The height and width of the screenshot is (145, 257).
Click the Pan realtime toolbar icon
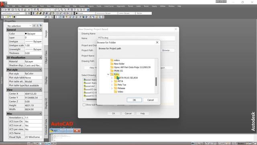[55, 10]
